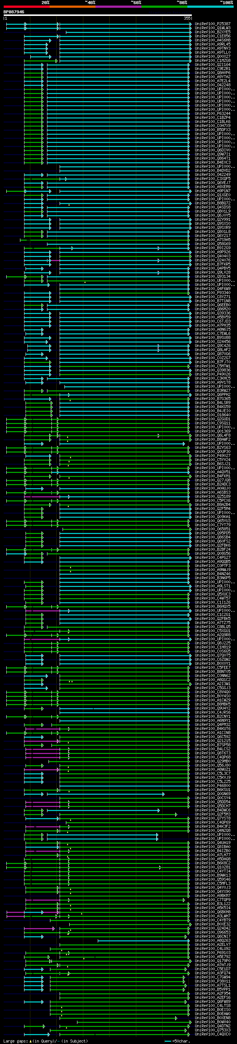
Task: Select the UniRef100_Q24D42 label
Action: (213, 928)
